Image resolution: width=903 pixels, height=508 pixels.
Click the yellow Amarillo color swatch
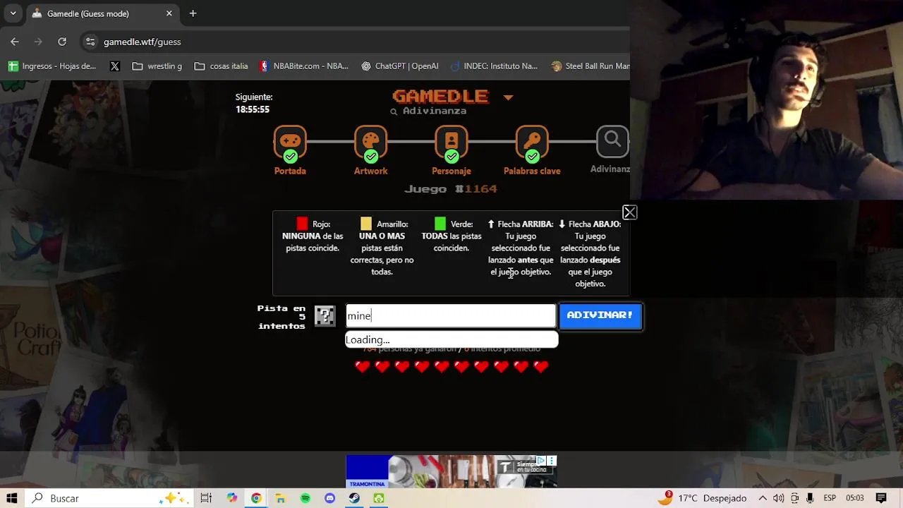(365, 224)
